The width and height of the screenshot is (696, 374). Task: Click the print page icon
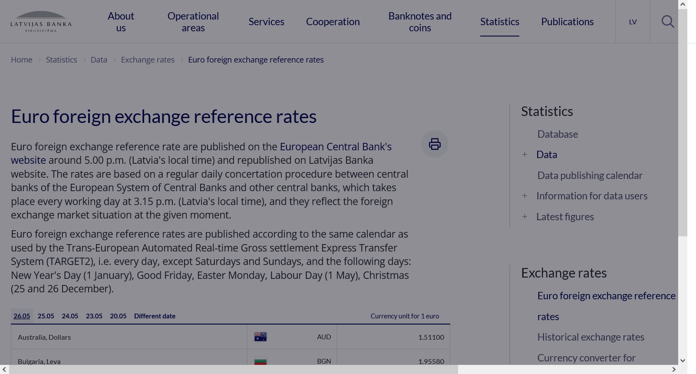[435, 144]
